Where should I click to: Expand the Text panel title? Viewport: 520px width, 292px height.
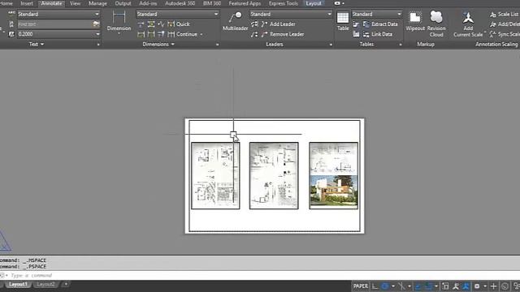(x=36, y=44)
